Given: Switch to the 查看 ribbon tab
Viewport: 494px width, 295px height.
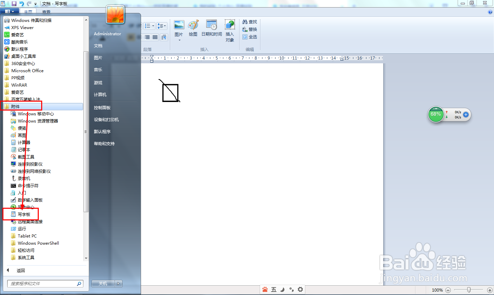Looking at the screenshot, I should [x=46, y=12].
